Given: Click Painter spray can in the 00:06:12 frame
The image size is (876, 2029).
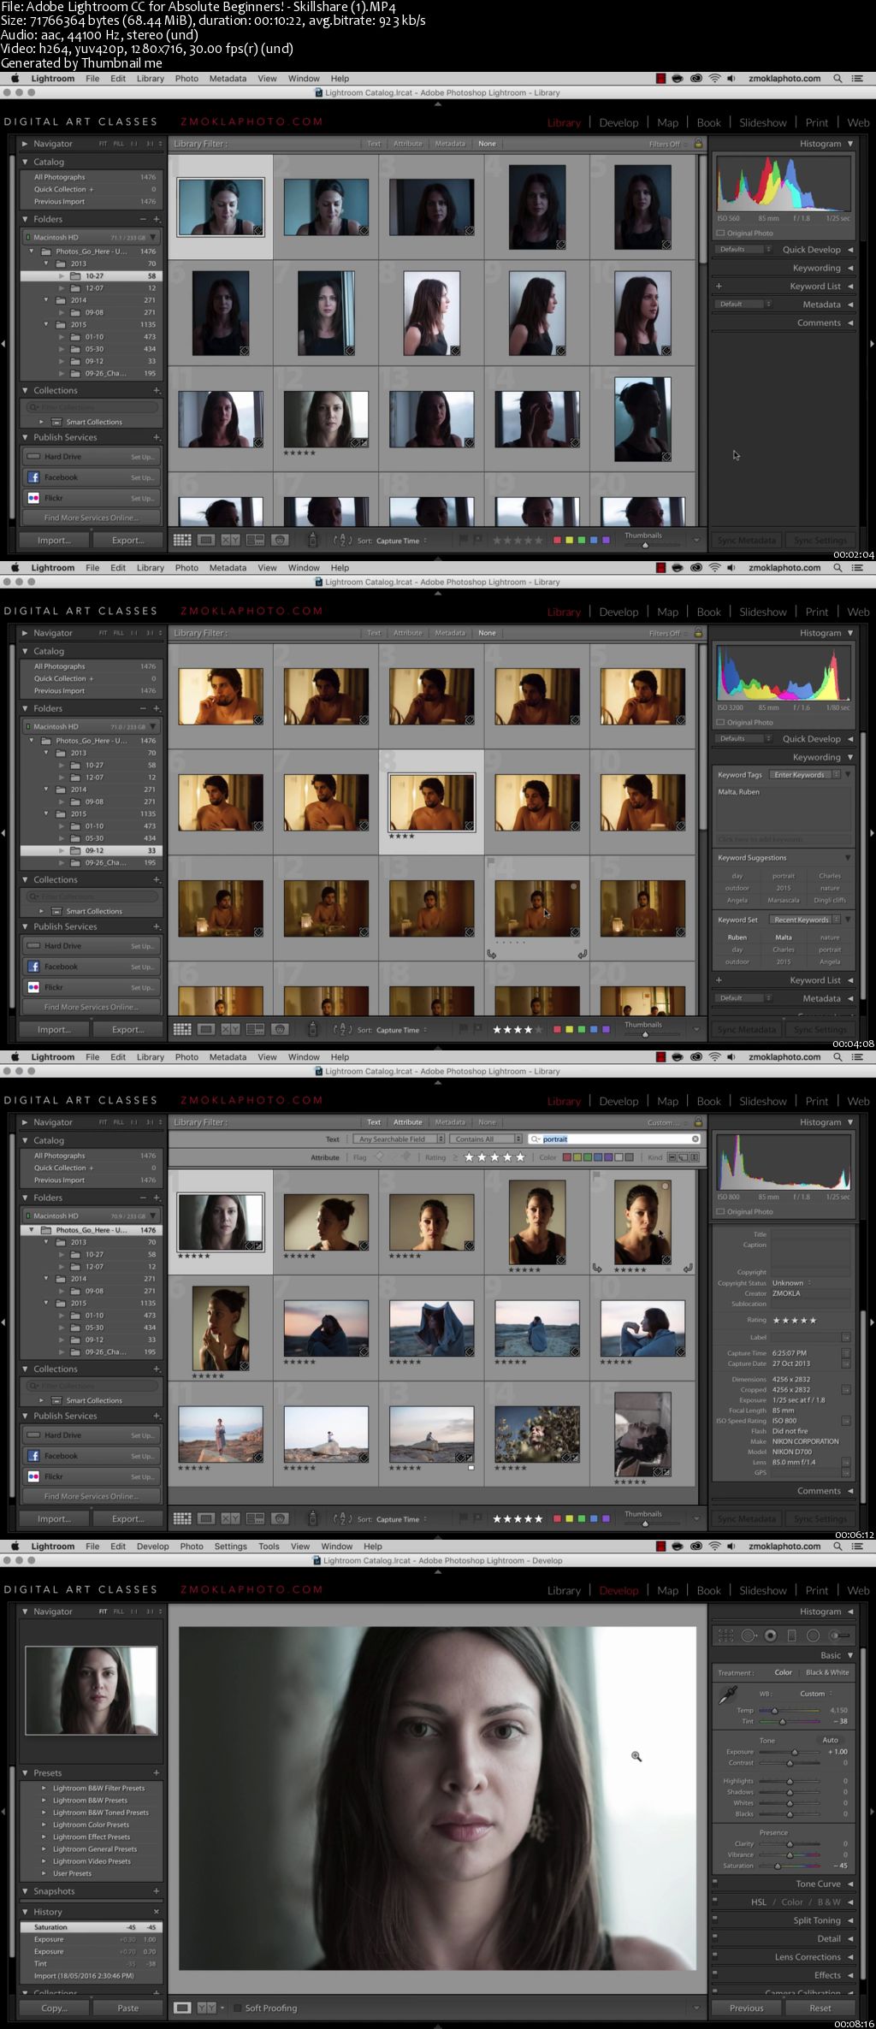Looking at the screenshot, I should click(x=312, y=1518).
